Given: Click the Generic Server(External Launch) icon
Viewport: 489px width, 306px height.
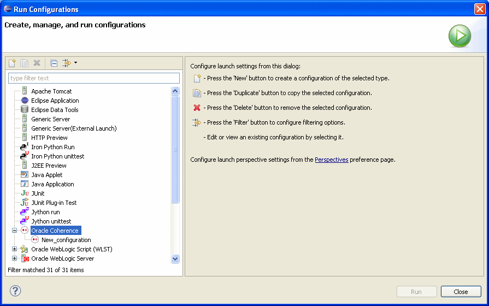Looking at the screenshot, I should (x=25, y=128).
